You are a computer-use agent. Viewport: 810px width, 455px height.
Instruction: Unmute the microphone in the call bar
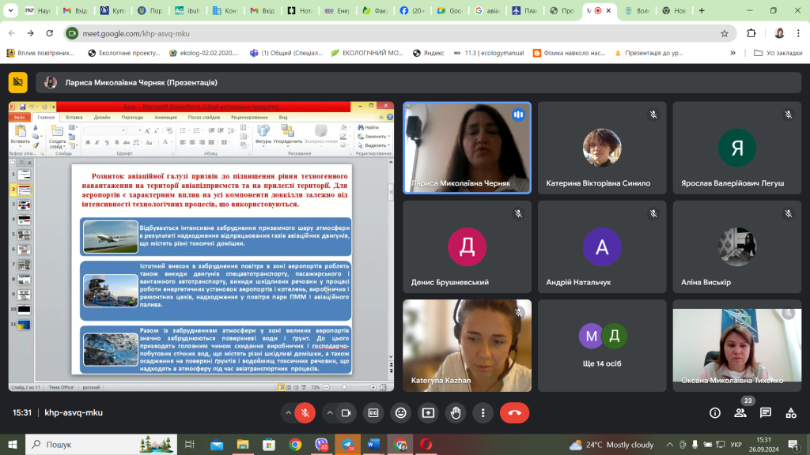[305, 412]
